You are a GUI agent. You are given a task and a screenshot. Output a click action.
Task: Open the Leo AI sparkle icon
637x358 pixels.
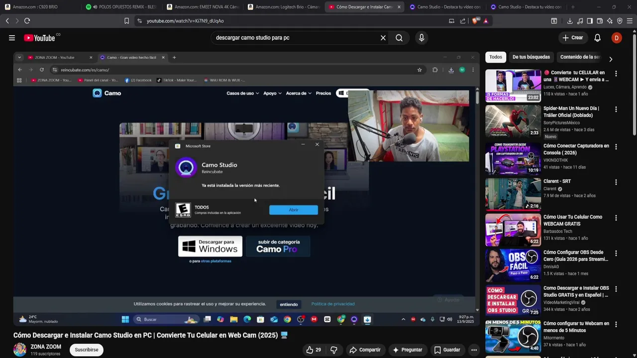pyautogui.click(x=610, y=21)
